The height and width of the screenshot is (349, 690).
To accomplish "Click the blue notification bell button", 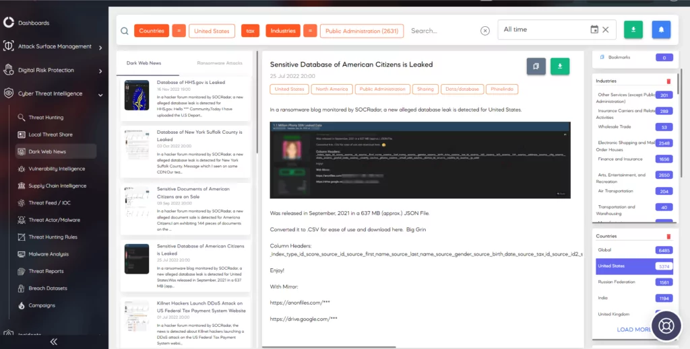I will [x=661, y=30].
